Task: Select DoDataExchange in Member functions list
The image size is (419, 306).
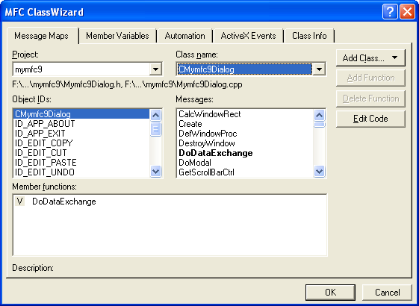Action: coord(64,202)
